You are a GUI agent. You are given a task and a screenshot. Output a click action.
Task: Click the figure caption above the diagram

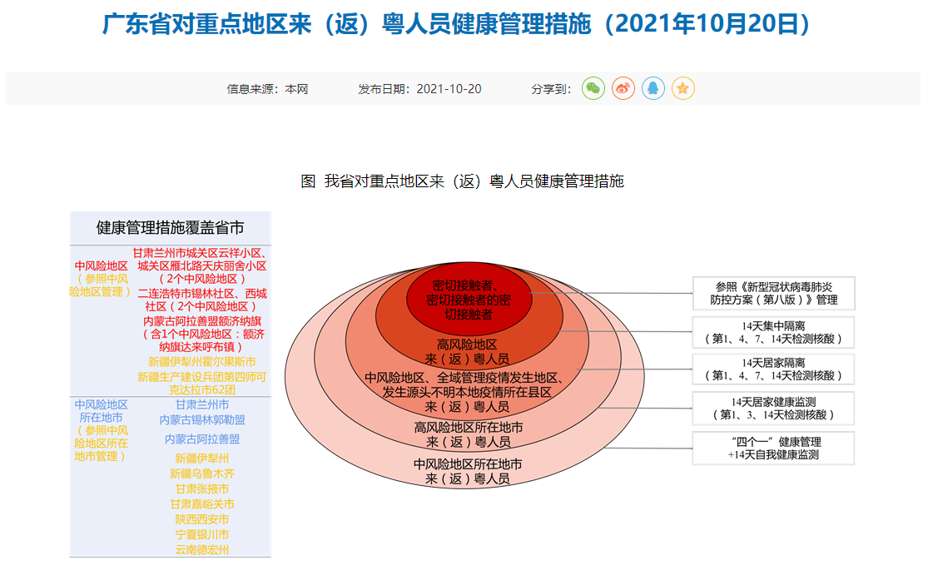462,181
